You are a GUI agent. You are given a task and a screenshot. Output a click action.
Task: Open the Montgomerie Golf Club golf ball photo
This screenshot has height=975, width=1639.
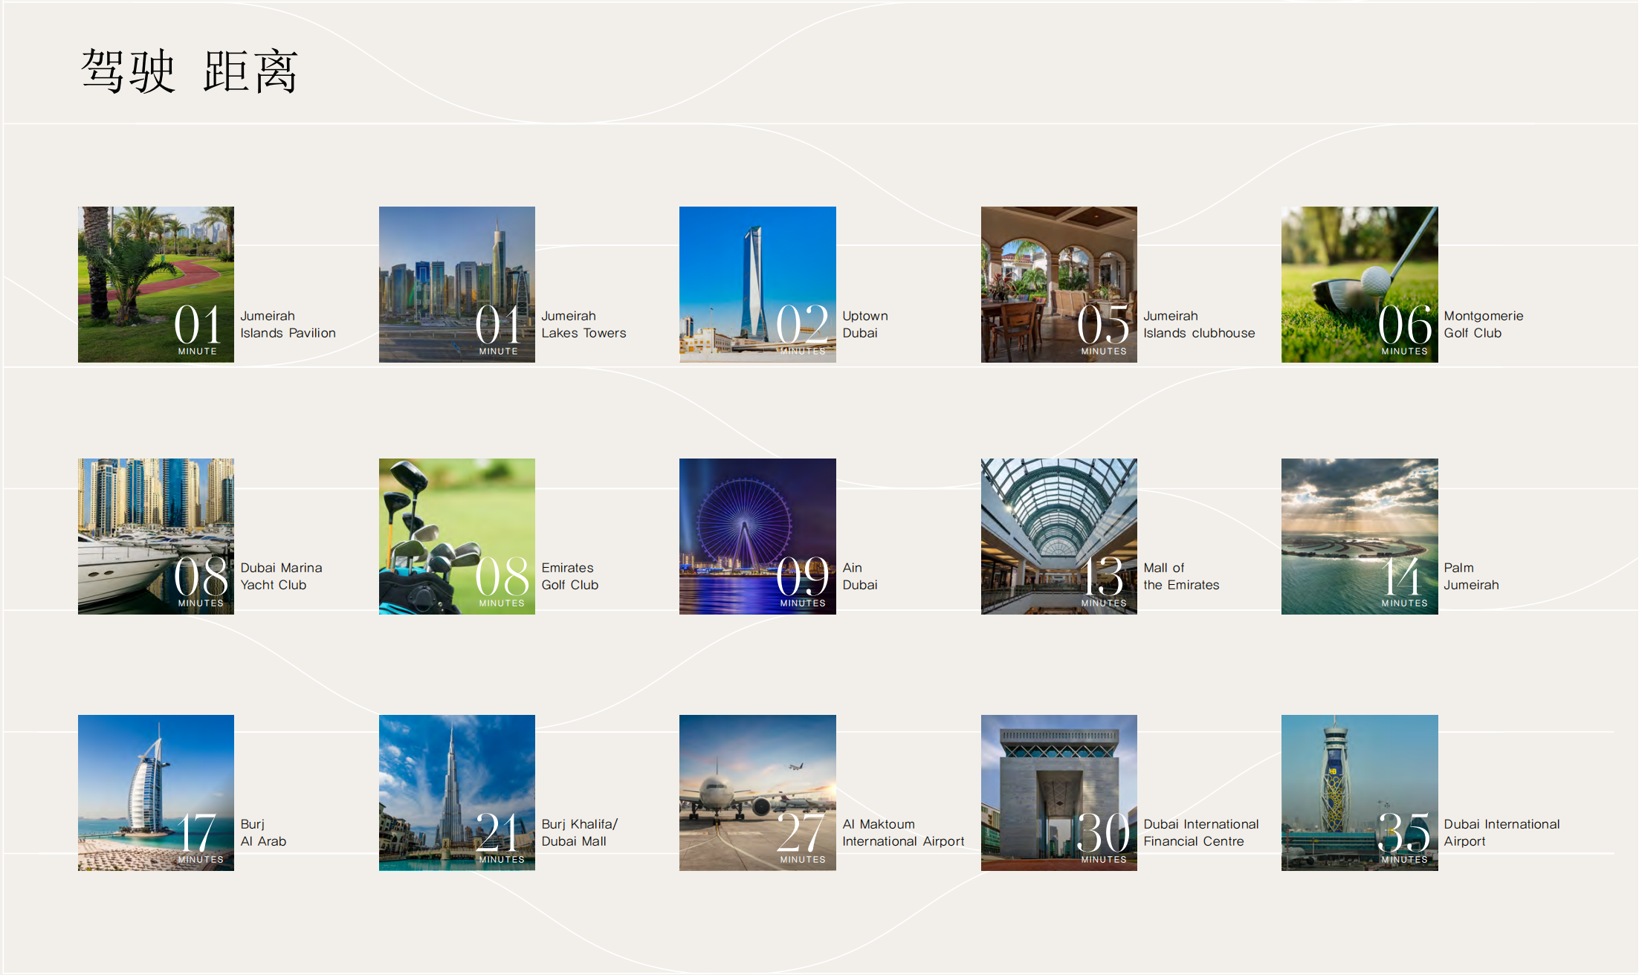(1360, 285)
